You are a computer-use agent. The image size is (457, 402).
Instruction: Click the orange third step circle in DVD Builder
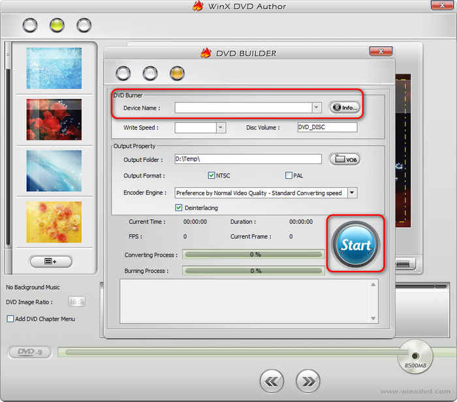click(x=177, y=73)
